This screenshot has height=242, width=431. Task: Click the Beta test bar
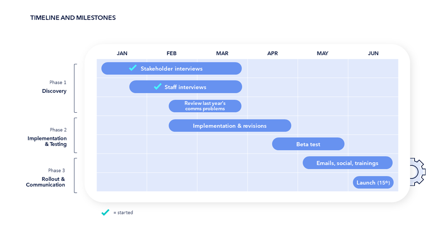(308, 144)
